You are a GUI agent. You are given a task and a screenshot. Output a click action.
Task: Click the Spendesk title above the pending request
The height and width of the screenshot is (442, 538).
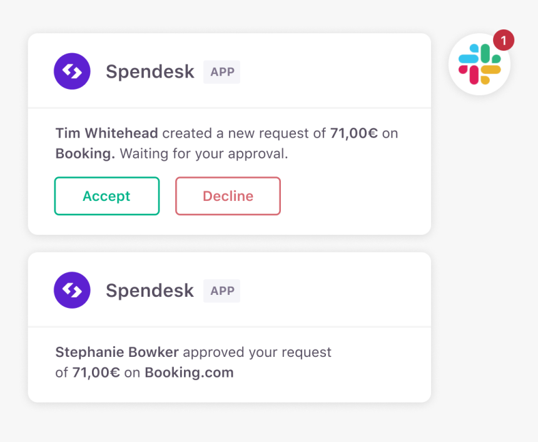150,72
